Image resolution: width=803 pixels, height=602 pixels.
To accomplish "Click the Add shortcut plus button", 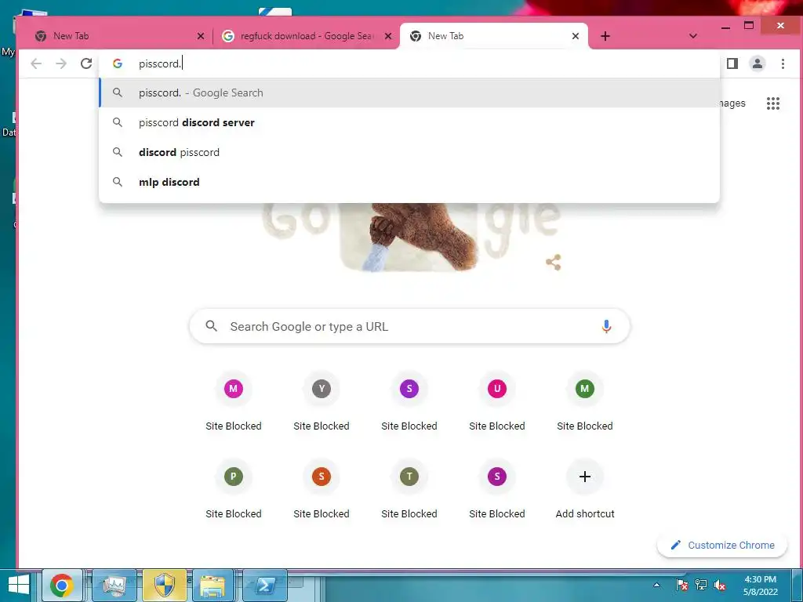I will pyautogui.click(x=585, y=477).
